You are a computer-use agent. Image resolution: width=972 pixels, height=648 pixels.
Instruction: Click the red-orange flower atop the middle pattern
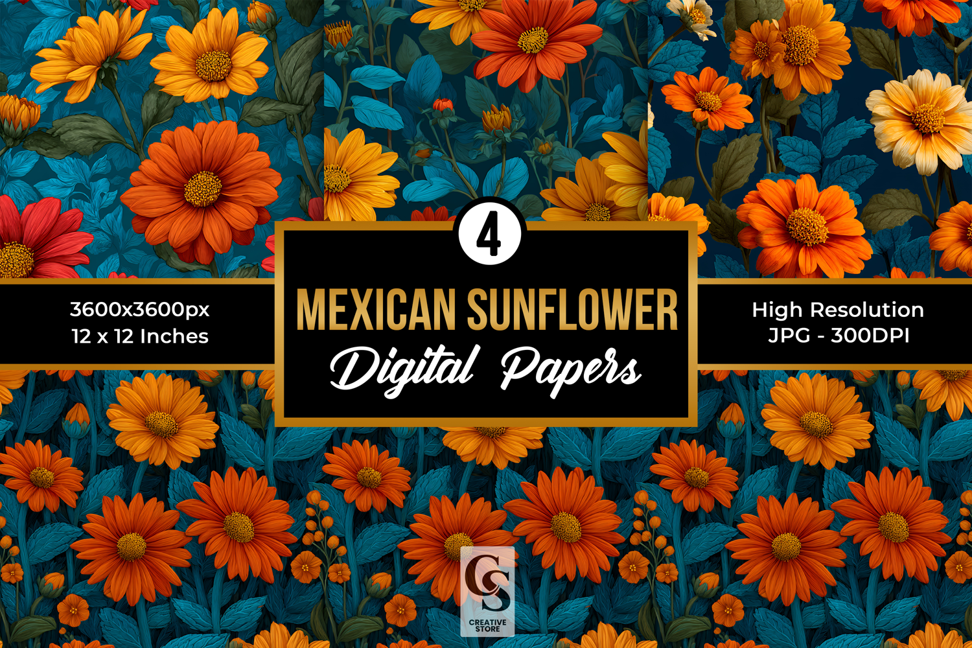533,40
